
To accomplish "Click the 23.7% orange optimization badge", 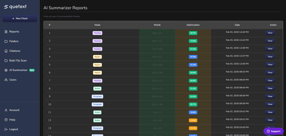I will coord(193,128).
